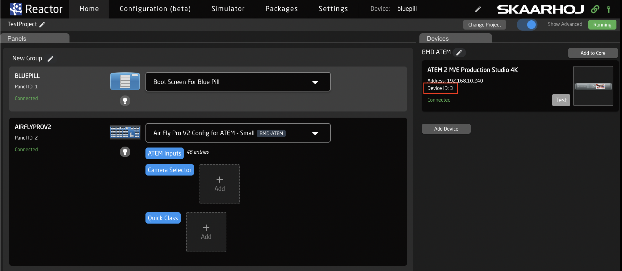Viewport: 622px width, 271px height.
Task: Click the SKAARHOJ logo
Action: tap(540, 9)
